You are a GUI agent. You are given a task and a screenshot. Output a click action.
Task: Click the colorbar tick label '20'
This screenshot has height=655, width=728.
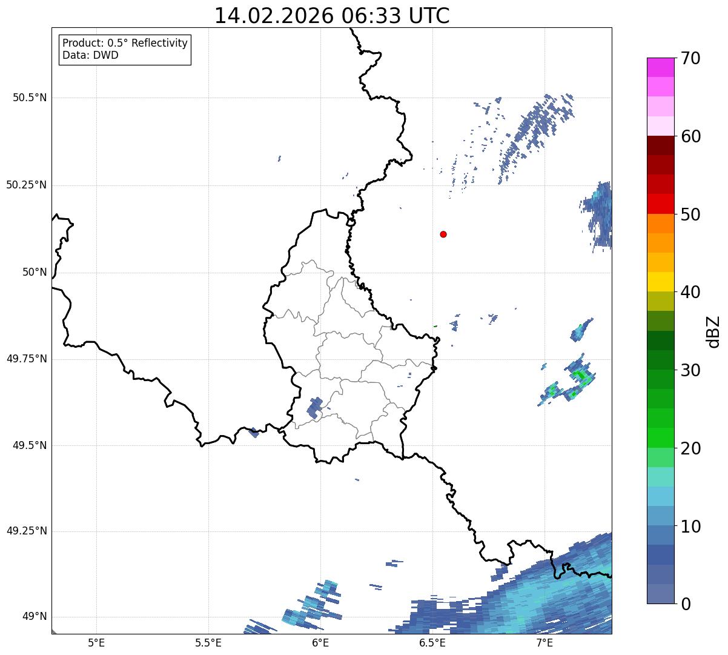(690, 448)
